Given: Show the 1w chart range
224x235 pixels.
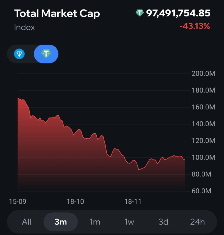Looking at the screenshot, I should click(x=129, y=222).
